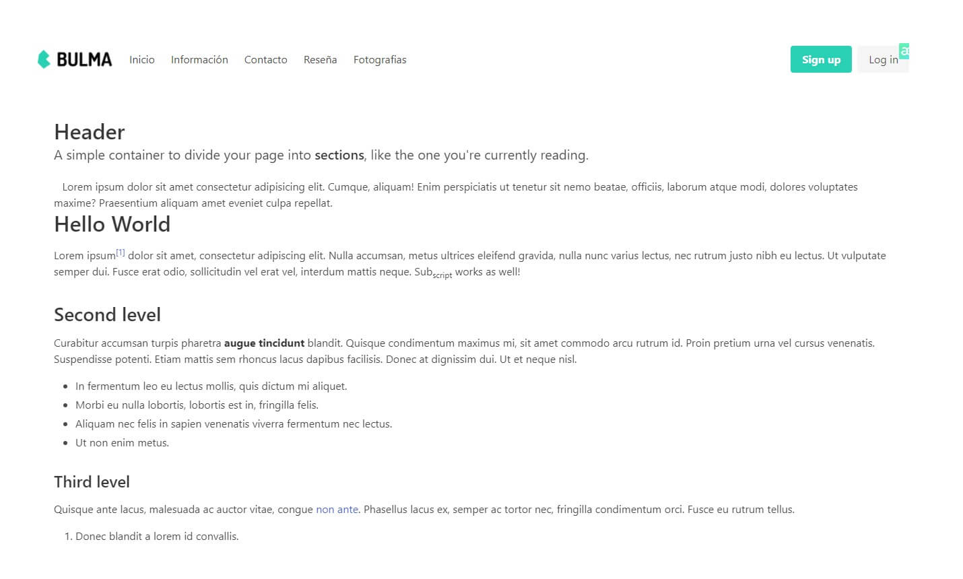Click the Bulma logo in the navbar

pos(75,59)
